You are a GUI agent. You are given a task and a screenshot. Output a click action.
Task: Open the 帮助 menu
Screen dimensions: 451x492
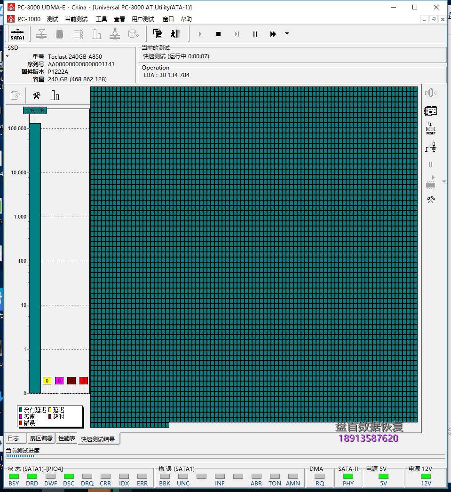point(186,19)
